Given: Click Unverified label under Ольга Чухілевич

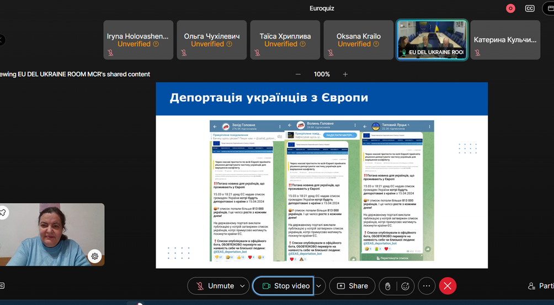Looking at the screenshot, I should point(207,44).
